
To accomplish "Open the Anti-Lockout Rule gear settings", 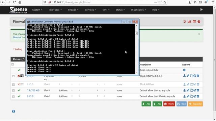I will [184, 70].
